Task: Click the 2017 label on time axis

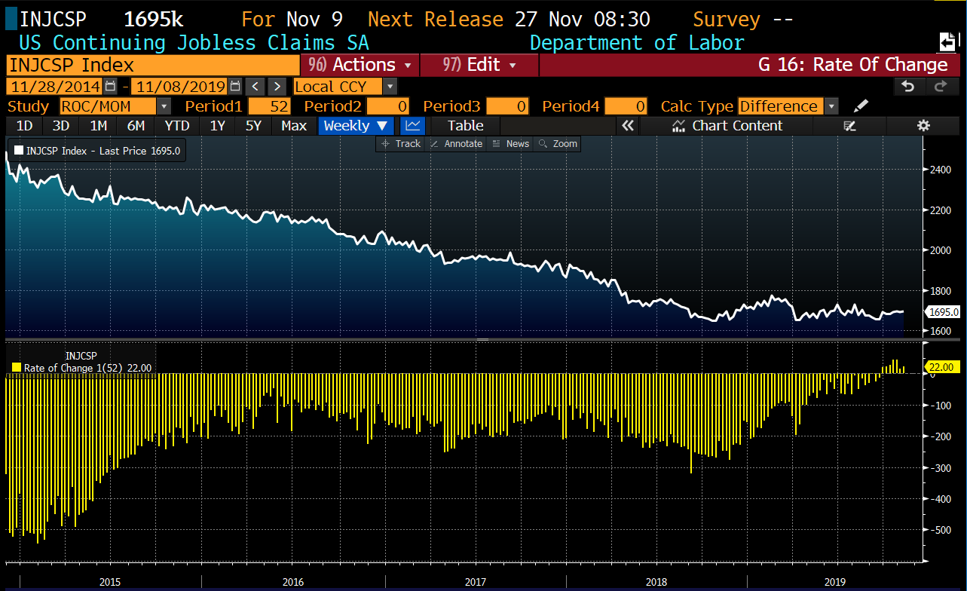Action: coord(475,582)
